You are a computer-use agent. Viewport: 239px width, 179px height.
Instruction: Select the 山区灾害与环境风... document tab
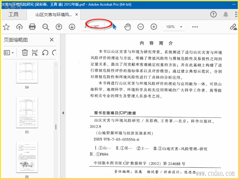click(x=54, y=15)
